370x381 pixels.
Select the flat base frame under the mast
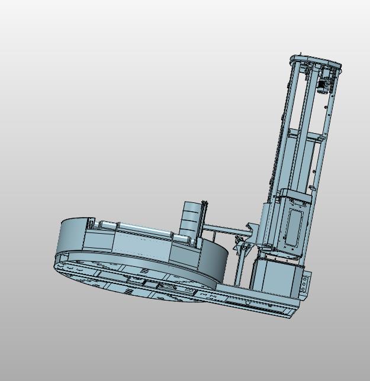pos(253,300)
